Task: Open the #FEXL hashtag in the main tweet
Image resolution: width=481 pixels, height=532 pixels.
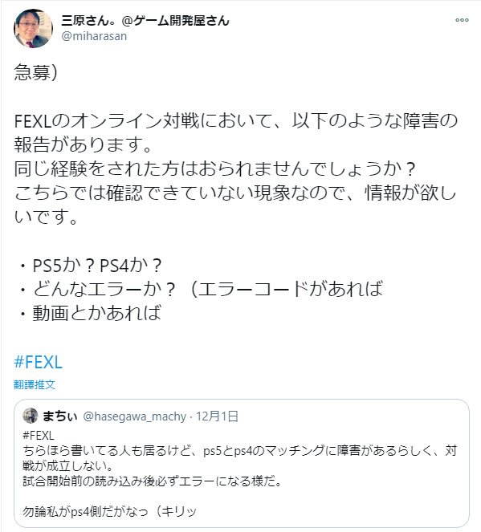Action: point(38,362)
